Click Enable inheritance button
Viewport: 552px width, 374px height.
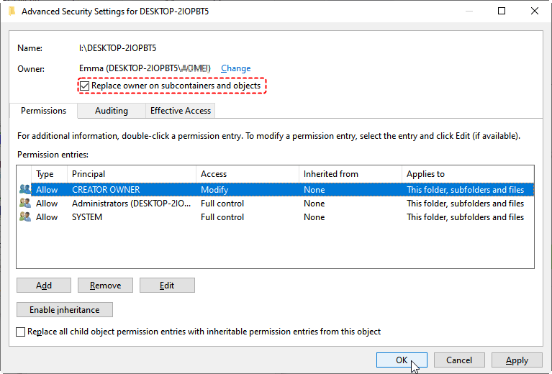point(64,310)
